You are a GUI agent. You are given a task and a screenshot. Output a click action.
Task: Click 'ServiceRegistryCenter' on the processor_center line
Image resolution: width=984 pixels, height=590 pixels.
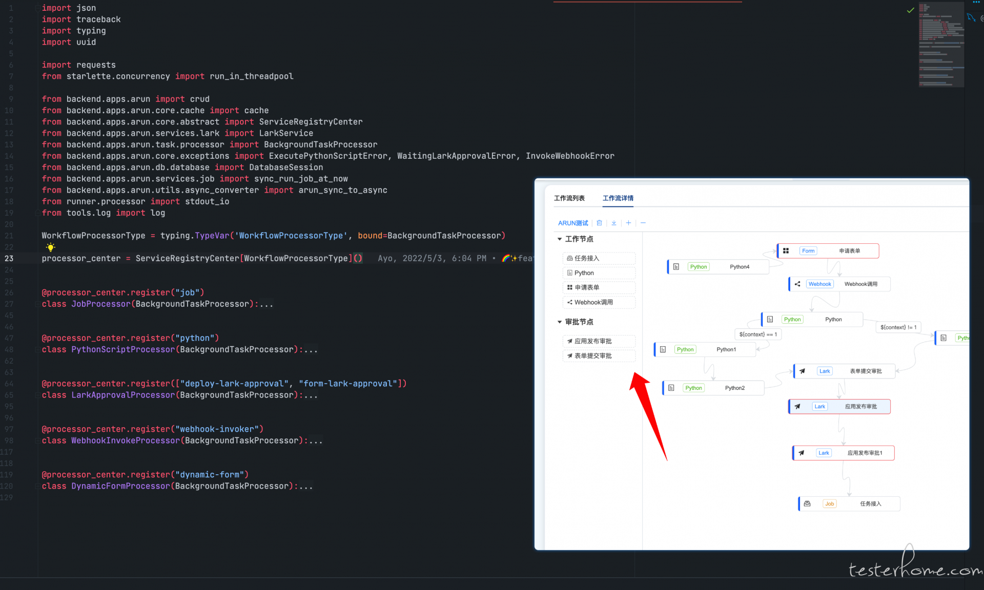coord(187,259)
